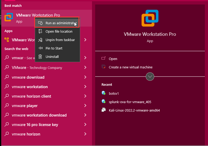The height and width of the screenshot is (146, 208).
Task: Click the unpin icon beside Unpin from taskbar
Action: pyautogui.click(x=40, y=40)
